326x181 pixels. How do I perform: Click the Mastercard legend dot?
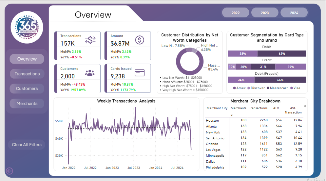[268, 88]
